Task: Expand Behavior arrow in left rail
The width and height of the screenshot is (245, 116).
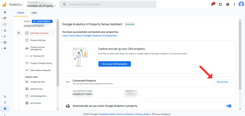Action: pyautogui.click(x=2, y=43)
